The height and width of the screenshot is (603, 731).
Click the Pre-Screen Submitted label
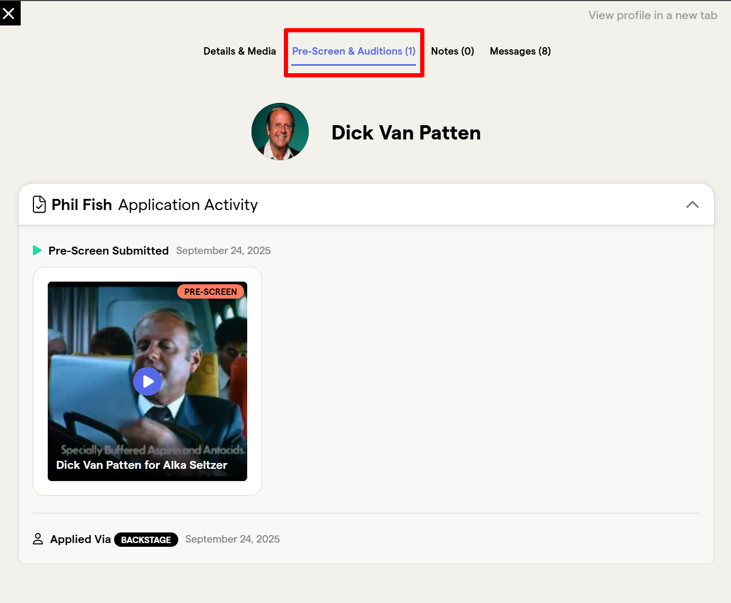109,251
